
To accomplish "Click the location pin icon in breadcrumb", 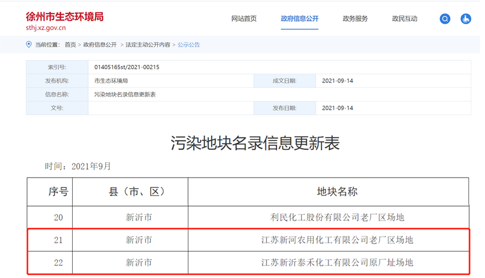I will (29, 44).
